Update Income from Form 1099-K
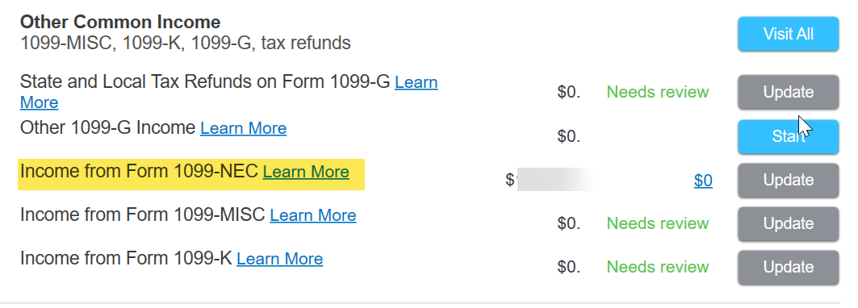This screenshot has height=308, width=858. [788, 267]
